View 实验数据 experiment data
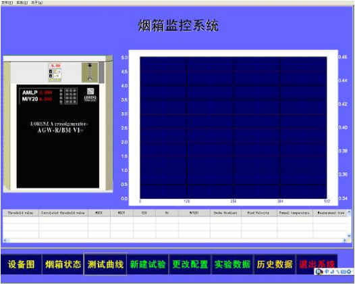355x284 pixels. point(232,264)
